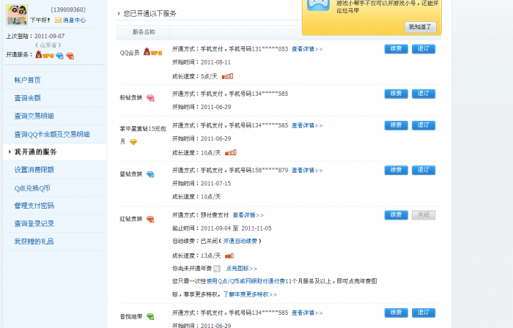The height and width of the screenshot is (328, 513).
Task: Click the 粉钻贵族 pink diamond icon
Action: coord(150,98)
